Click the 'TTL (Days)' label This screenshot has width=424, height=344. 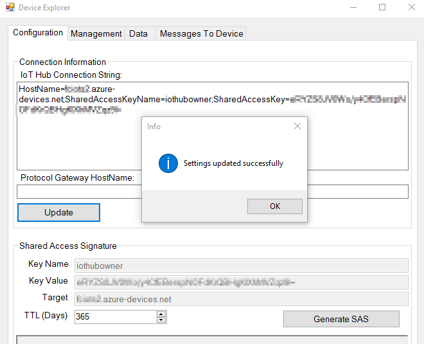click(x=46, y=315)
